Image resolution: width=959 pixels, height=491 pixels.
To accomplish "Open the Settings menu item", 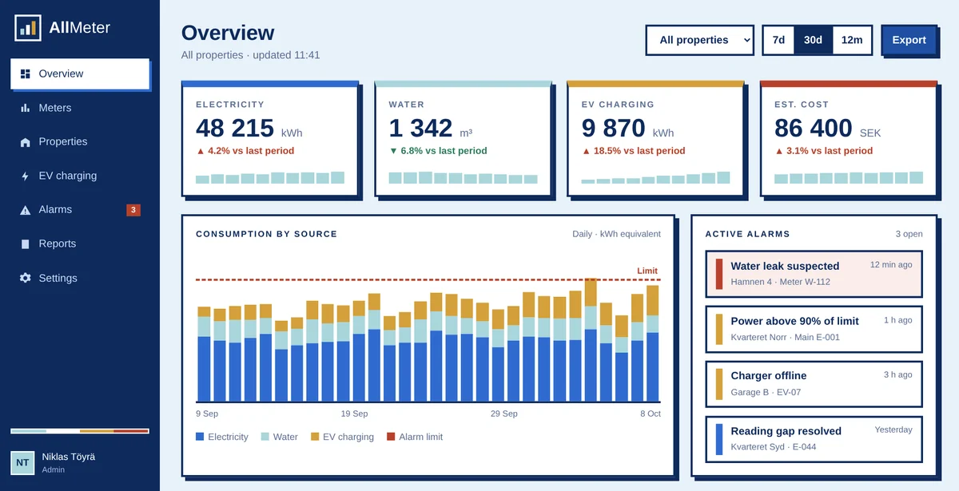I will coord(80,278).
